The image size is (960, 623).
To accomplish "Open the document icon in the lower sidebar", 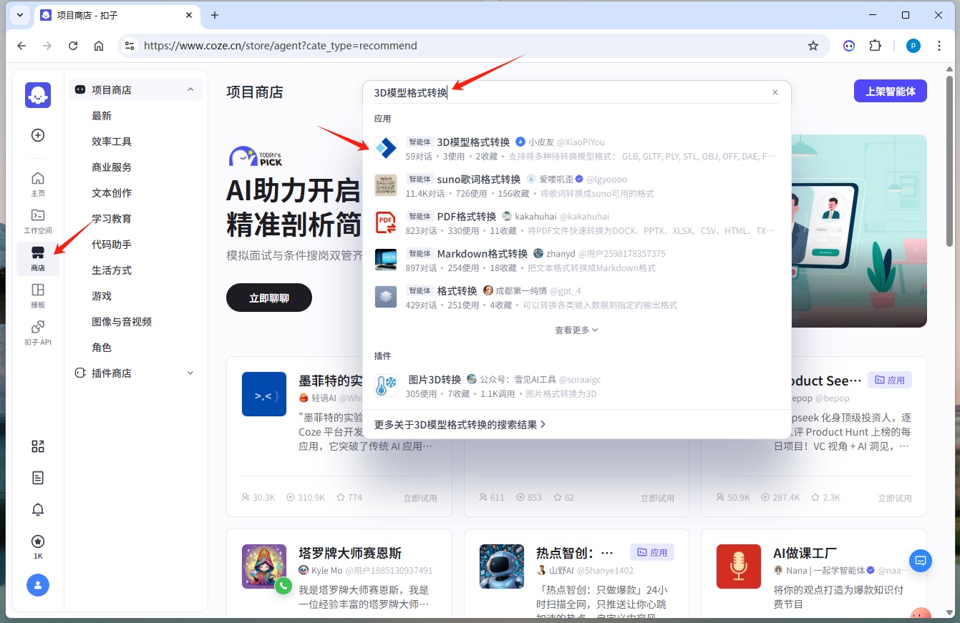I will pyautogui.click(x=38, y=478).
